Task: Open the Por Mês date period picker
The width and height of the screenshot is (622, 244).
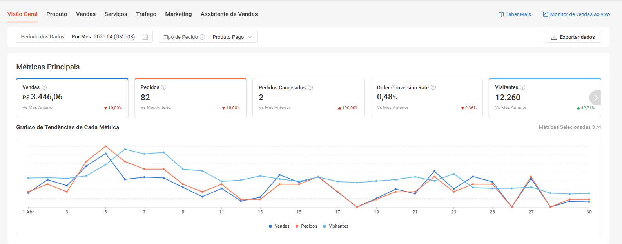Action: 103,37
